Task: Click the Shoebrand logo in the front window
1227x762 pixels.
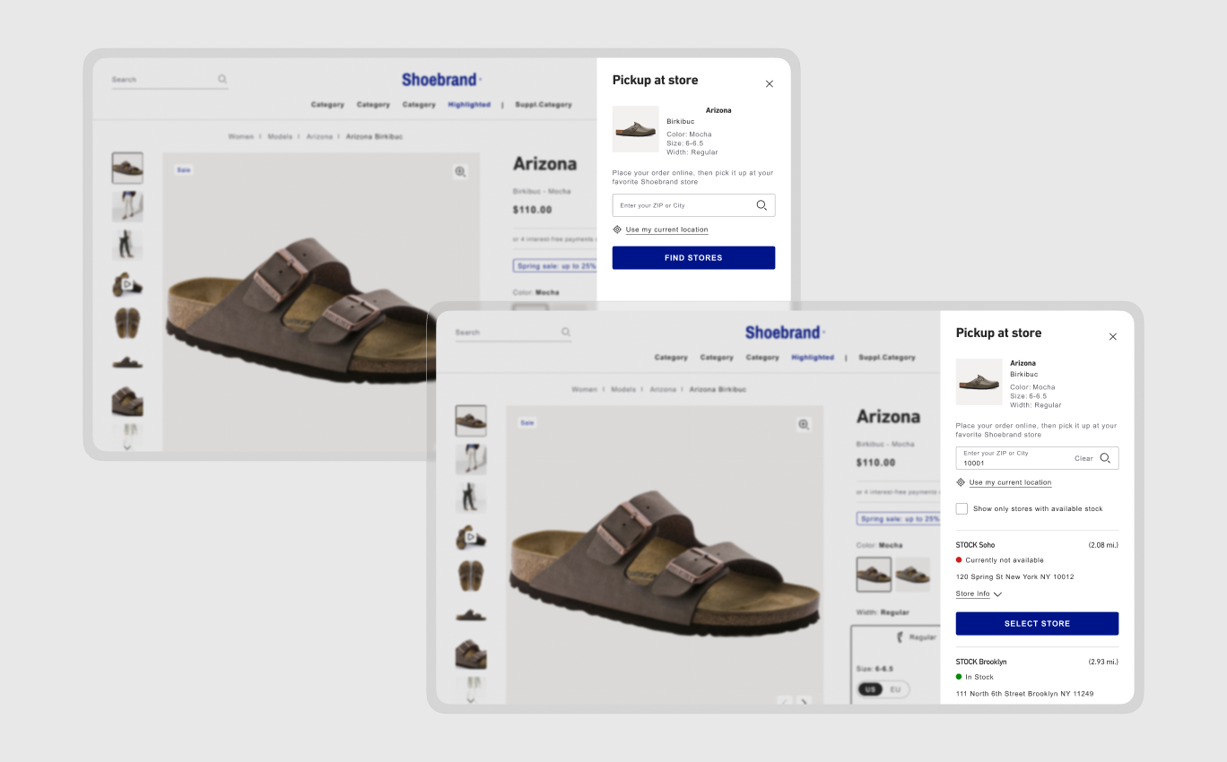Action: [784, 333]
